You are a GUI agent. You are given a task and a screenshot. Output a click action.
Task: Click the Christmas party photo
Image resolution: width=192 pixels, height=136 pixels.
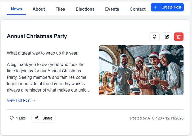141,70
